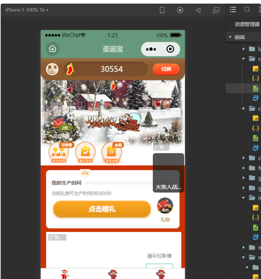The width and height of the screenshot is (261, 279).
Task: Click the 我的生产时间 progress bar
Action: pos(119,183)
